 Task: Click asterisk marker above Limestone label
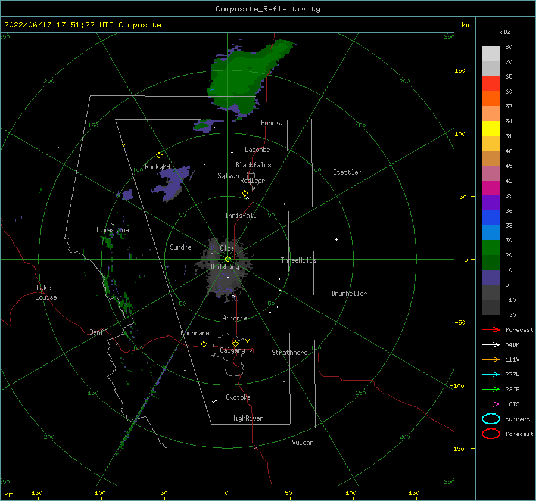(113, 225)
